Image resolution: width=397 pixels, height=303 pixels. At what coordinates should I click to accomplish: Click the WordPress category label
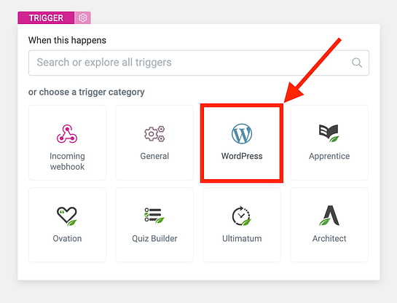coord(242,156)
